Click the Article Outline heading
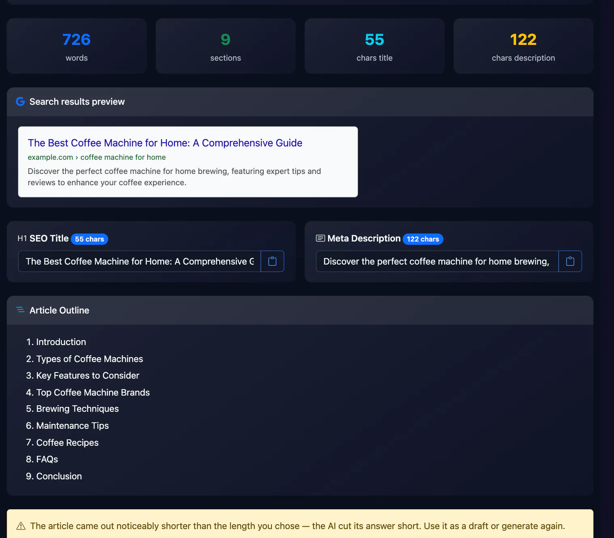The height and width of the screenshot is (538, 614). tap(59, 310)
